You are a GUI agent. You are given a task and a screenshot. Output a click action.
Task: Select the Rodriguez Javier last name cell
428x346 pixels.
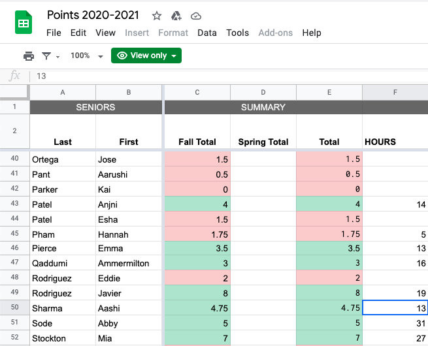(63, 294)
